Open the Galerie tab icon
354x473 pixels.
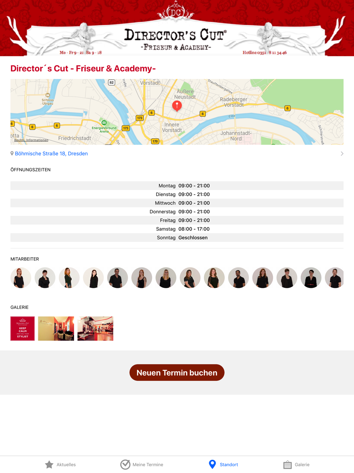[x=287, y=464]
